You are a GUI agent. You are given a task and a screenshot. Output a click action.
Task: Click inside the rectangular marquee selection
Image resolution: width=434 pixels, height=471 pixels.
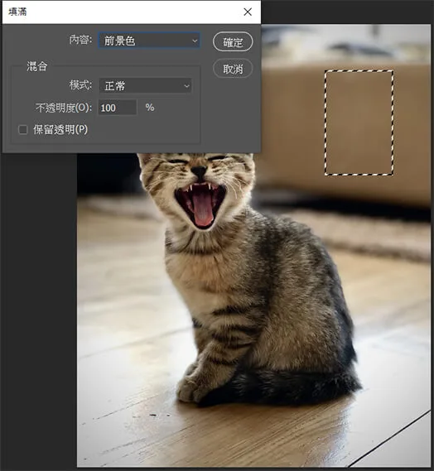pyautogui.click(x=359, y=123)
